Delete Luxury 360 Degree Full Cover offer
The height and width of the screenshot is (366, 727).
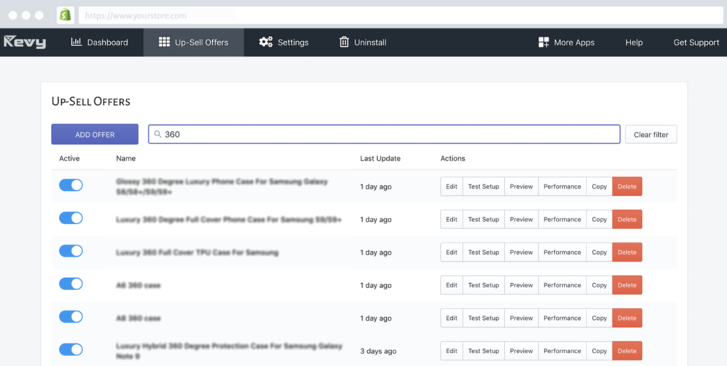pos(627,219)
